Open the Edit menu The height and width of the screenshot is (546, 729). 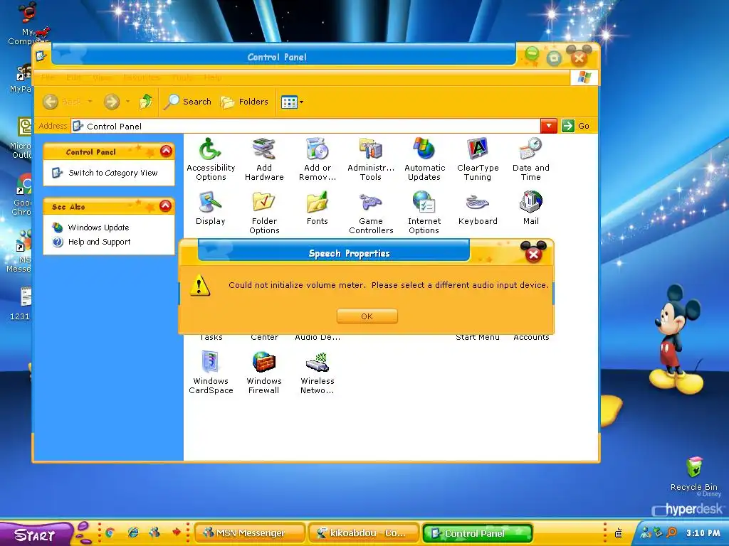point(73,77)
